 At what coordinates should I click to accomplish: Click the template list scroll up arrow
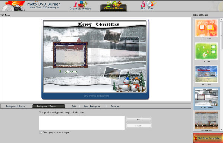(222, 19)
